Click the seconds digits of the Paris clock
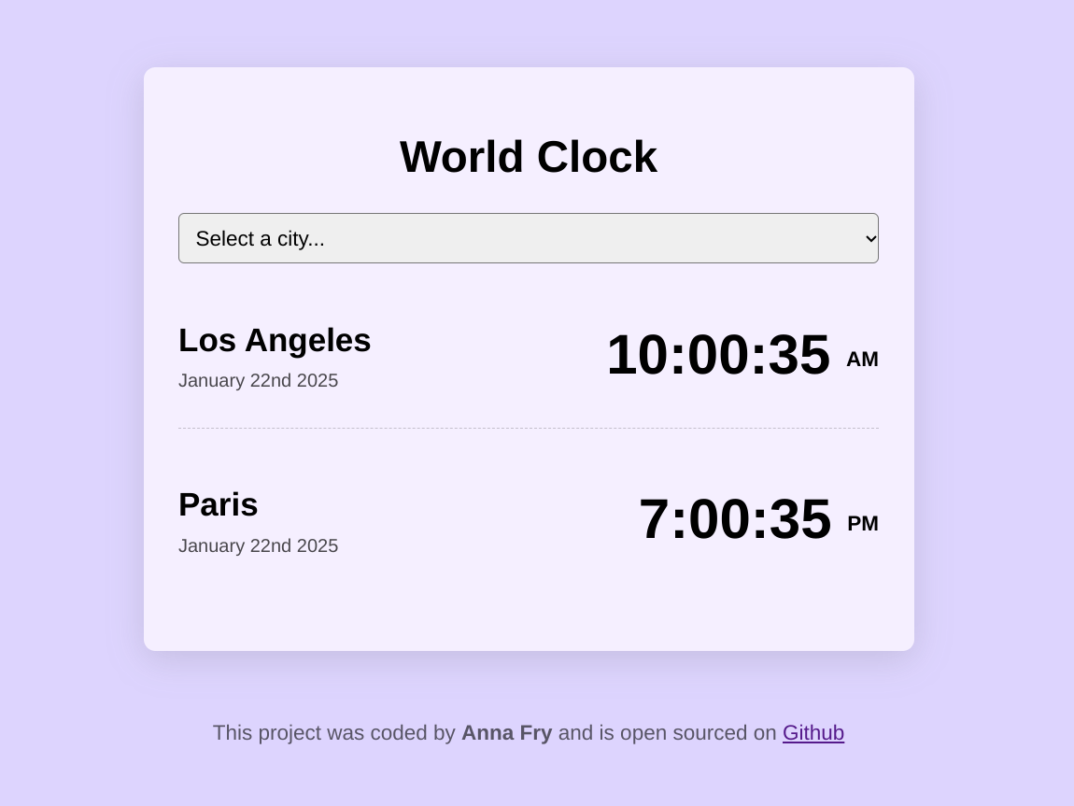 (x=801, y=519)
